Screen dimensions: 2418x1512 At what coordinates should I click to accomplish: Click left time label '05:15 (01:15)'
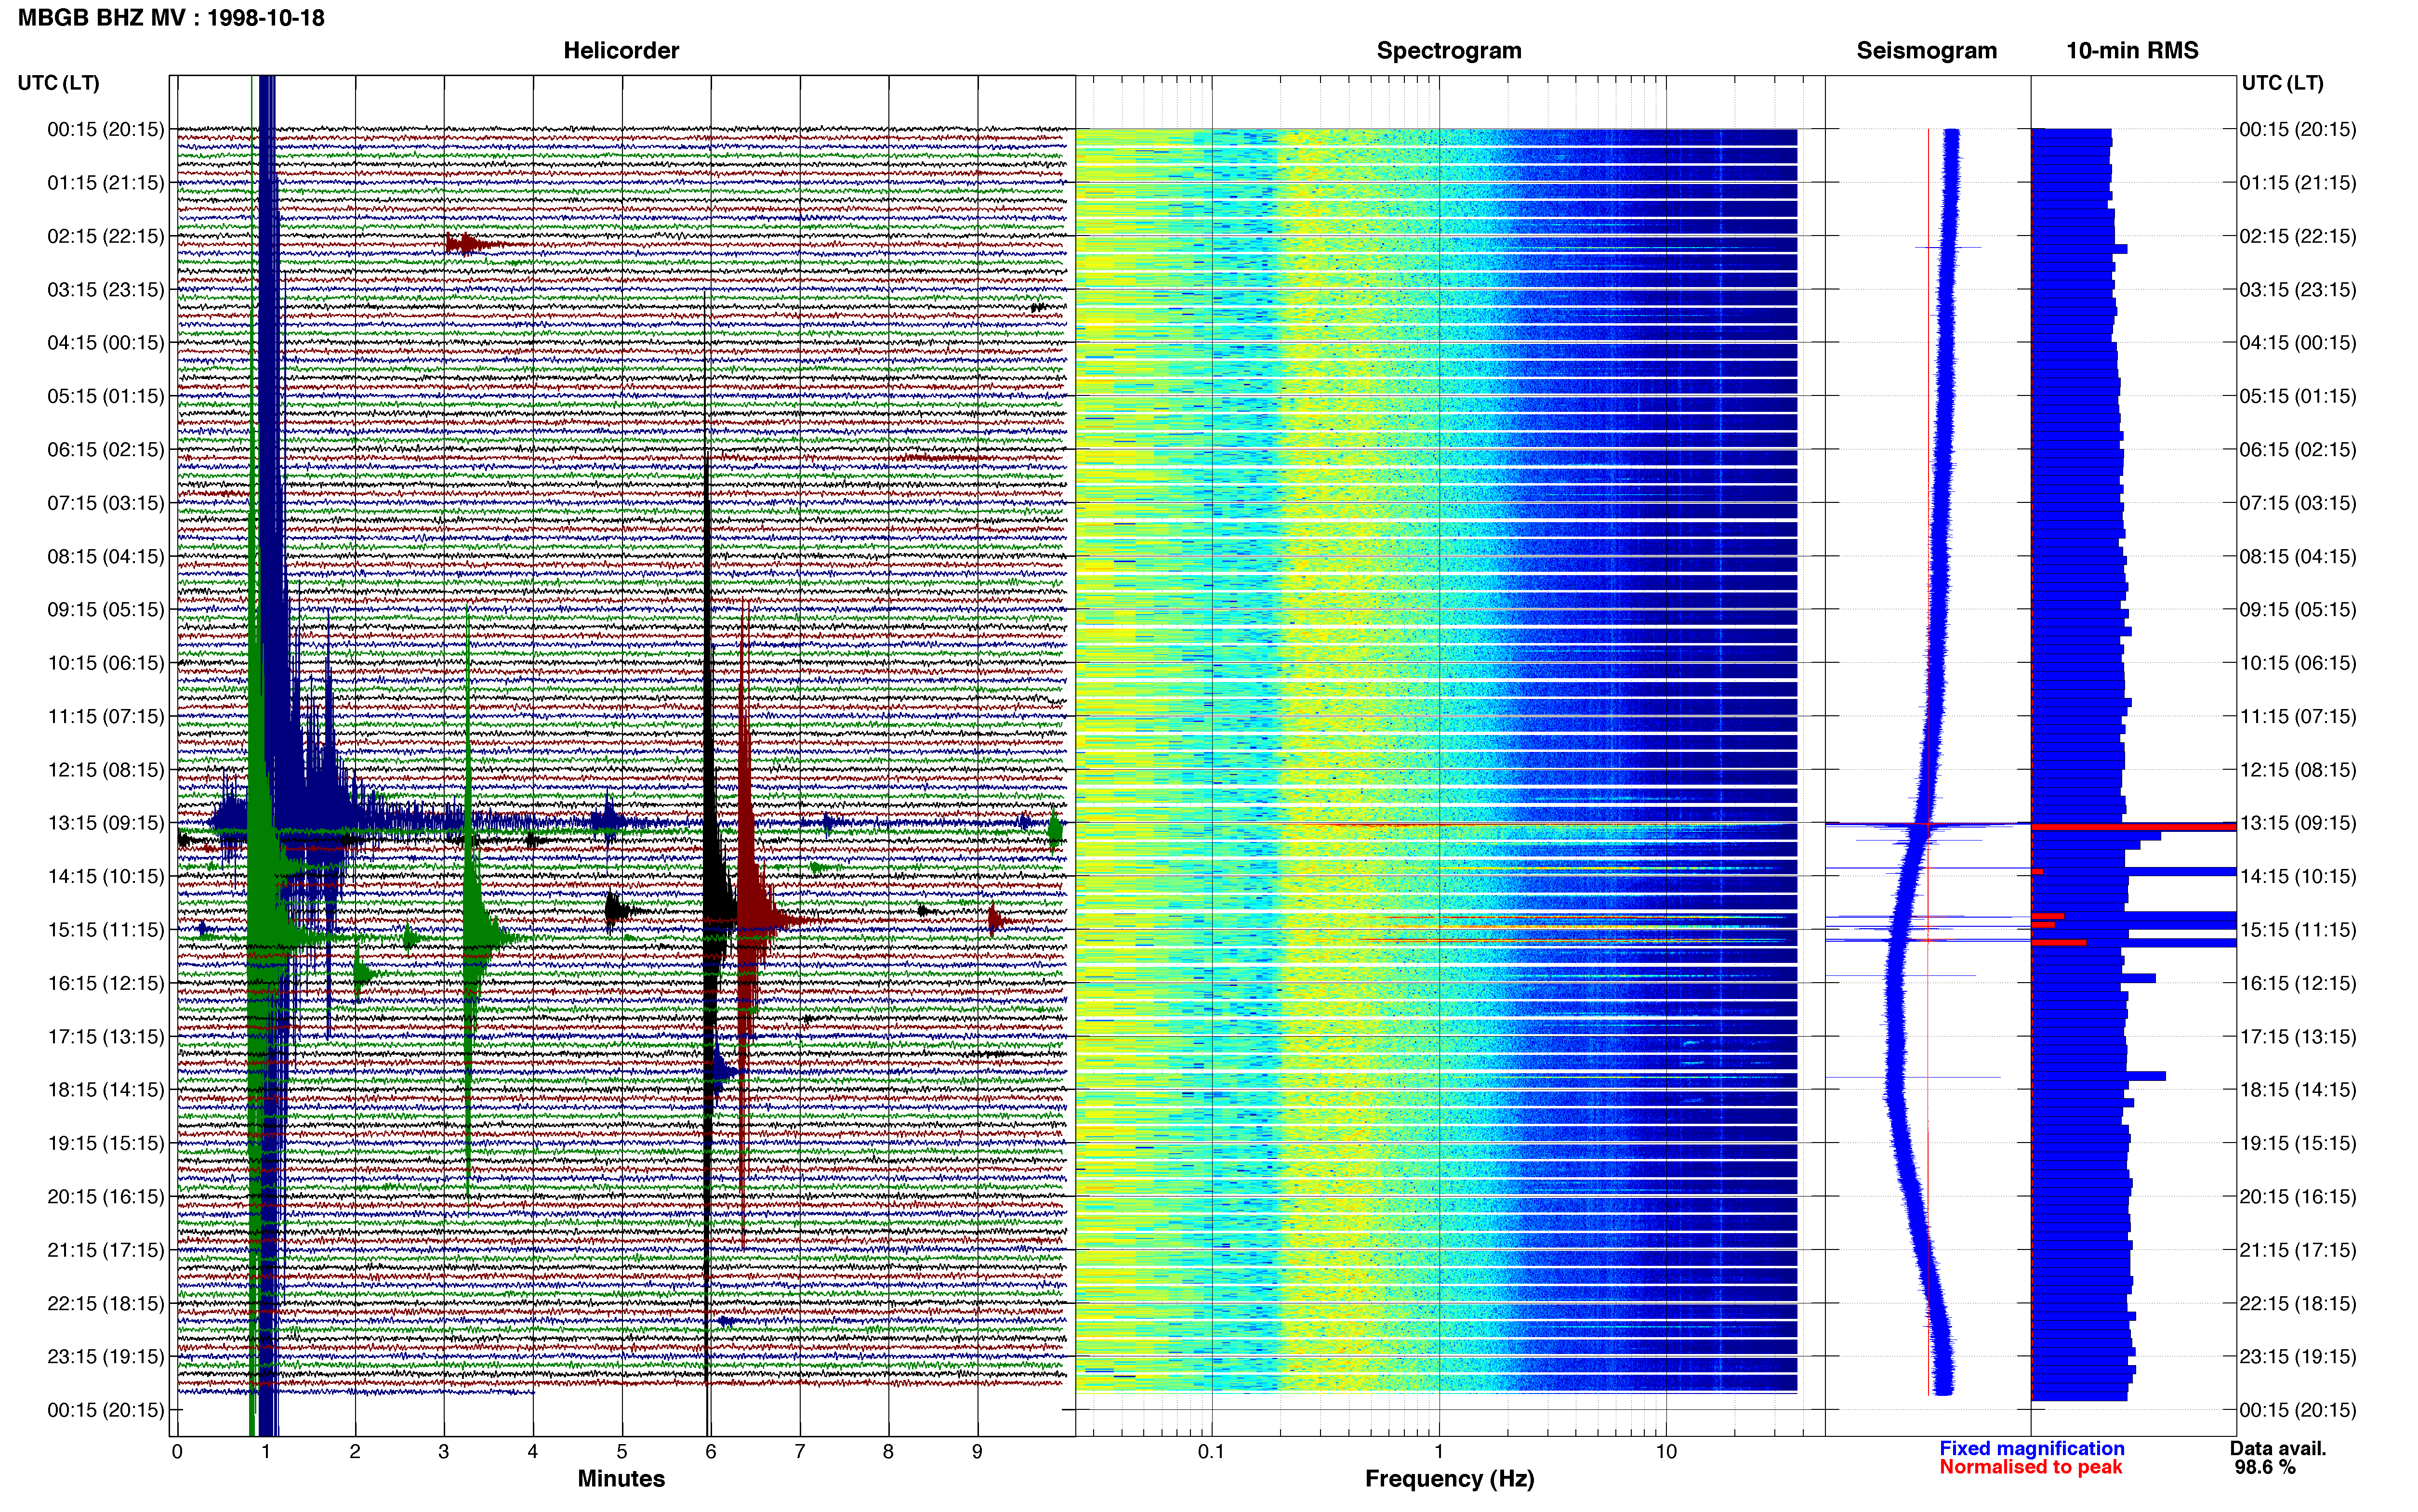106,396
